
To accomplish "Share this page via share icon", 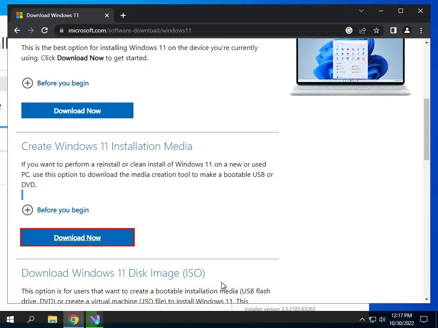I will pyautogui.click(x=363, y=30).
